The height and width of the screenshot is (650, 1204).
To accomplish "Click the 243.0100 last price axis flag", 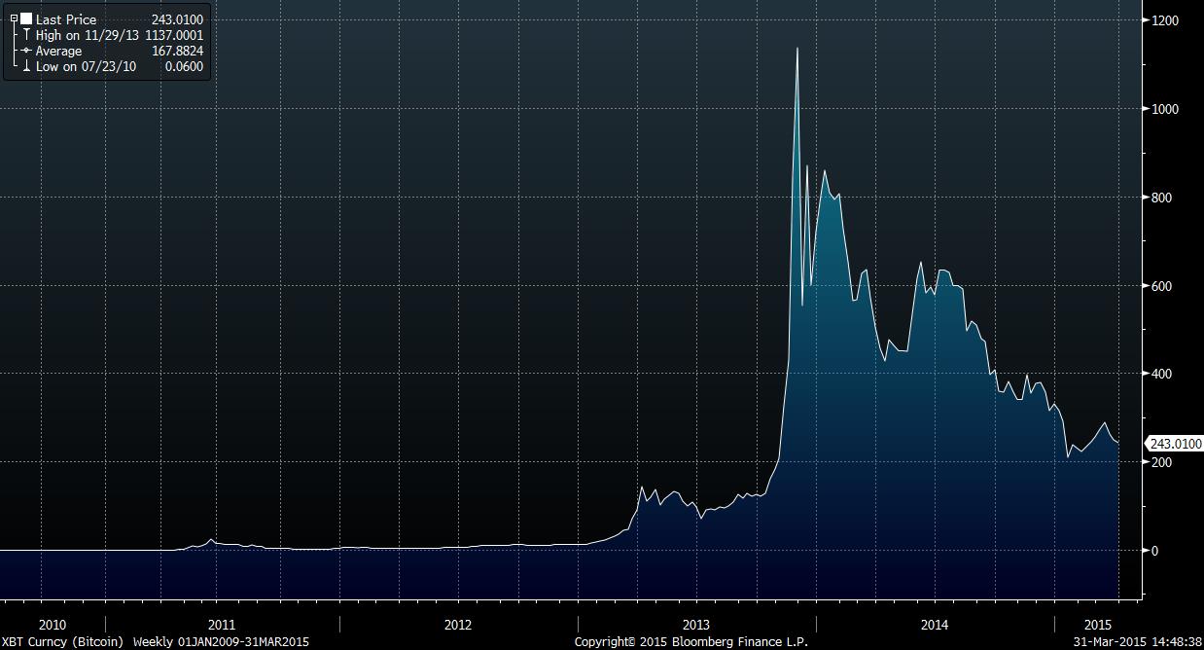I will point(1173,444).
